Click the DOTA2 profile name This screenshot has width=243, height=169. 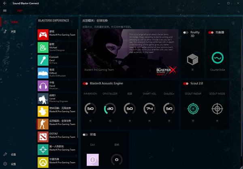point(53,133)
